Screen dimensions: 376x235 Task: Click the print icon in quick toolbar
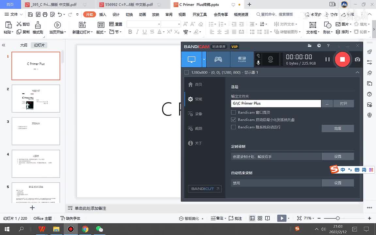click(45, 15)
